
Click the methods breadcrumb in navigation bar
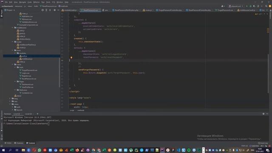click(63, 6)
